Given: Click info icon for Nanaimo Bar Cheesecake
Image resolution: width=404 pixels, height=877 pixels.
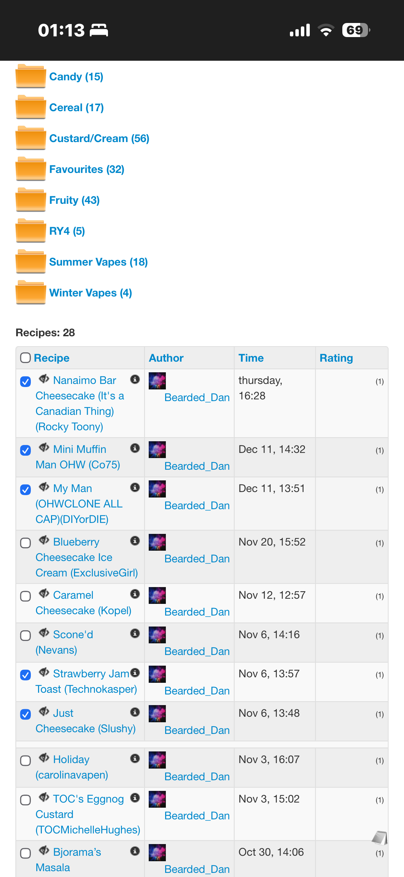Looking at the screenshot, I should coord(135,379).
